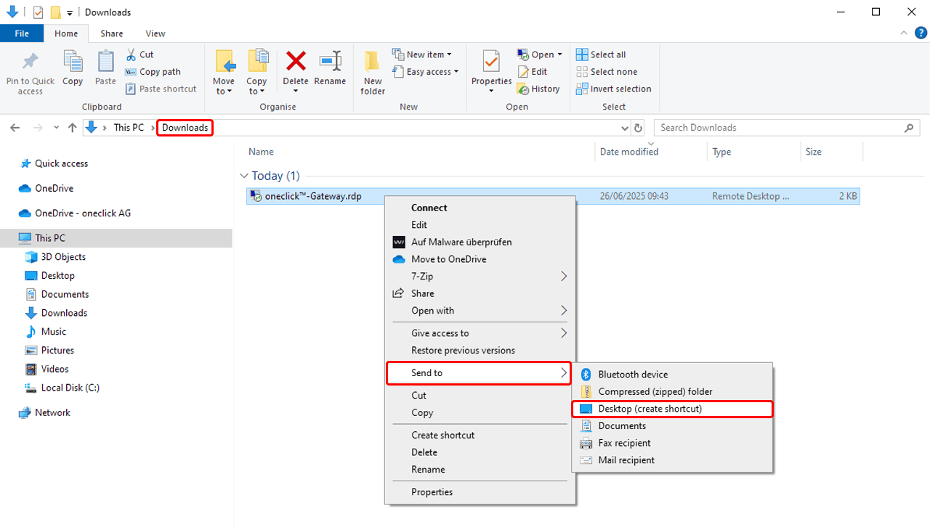The image size is (930, 530).
Task: Open the Easy access dropdown
Action: point(426,72)
